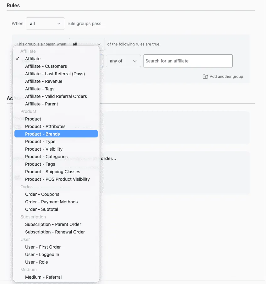This screenshot has height=284, width=266.
Task: Select the checked 'Affiliate' option
Action: (x=56, y=59)
